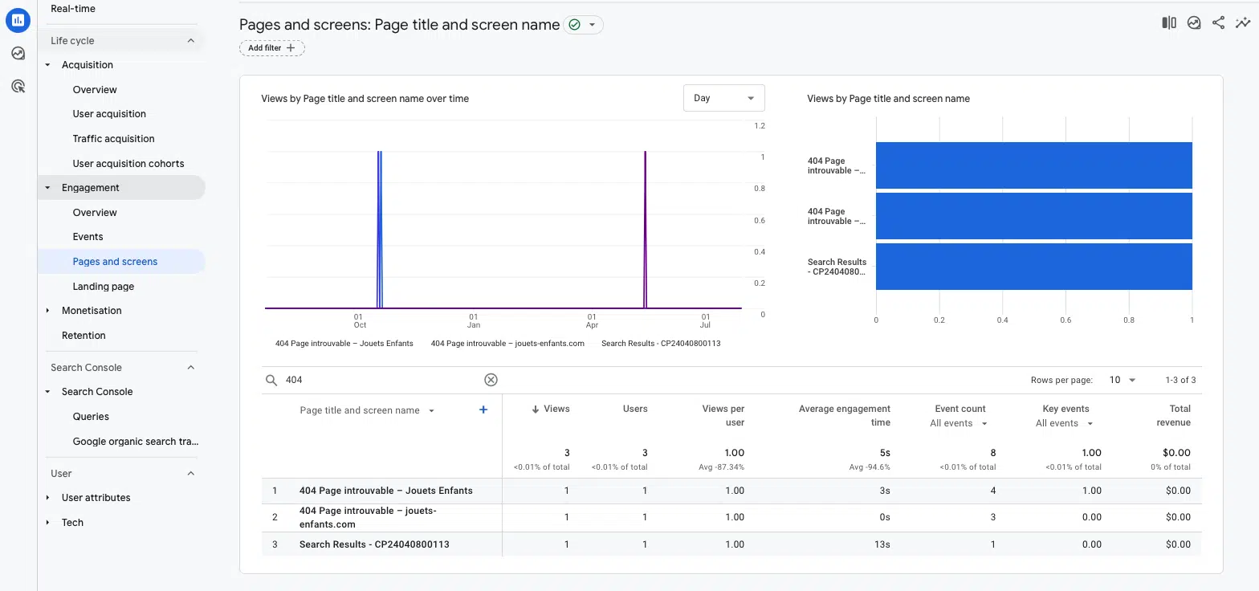This screenshot has height=591, width=1259.
Task: Clear the 404 search with X icon
Action: tap(491, 380)
